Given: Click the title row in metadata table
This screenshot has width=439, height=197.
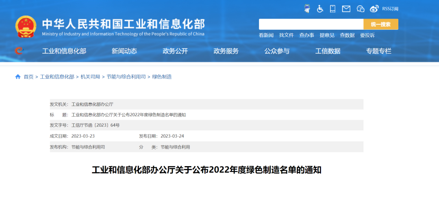Looking at the screenshot, I should 206,115.
